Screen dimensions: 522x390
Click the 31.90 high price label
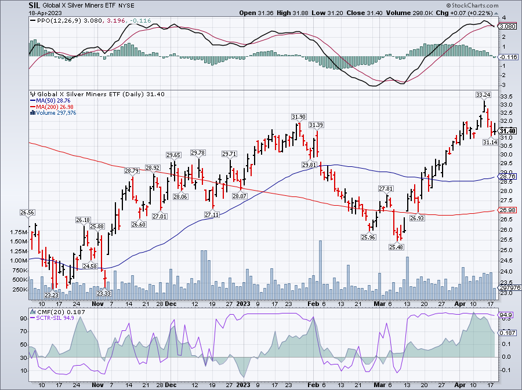pyautogui.click(x=298, y=116)
